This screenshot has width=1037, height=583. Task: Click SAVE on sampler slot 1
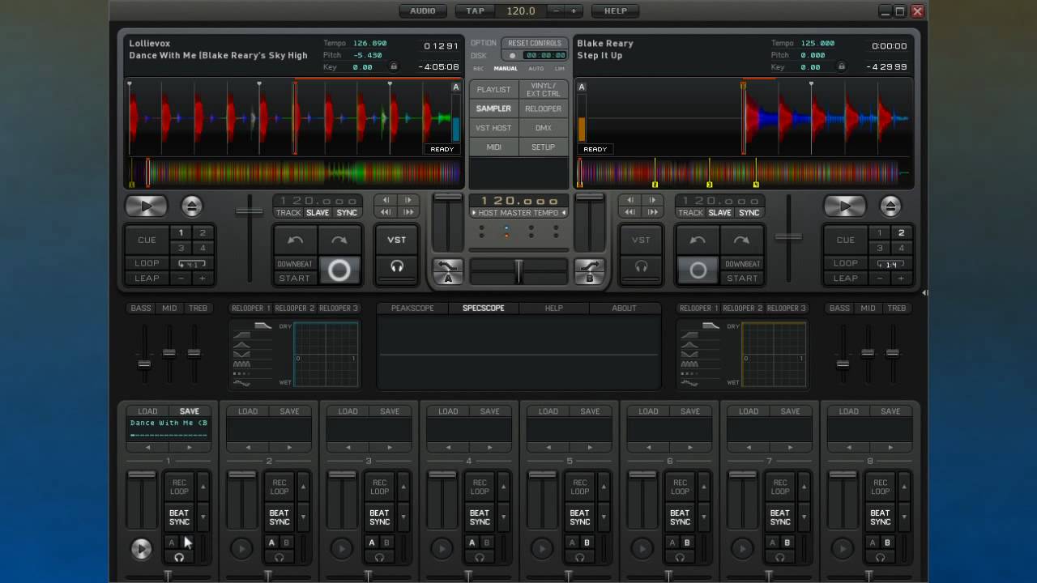coord(190,411)
